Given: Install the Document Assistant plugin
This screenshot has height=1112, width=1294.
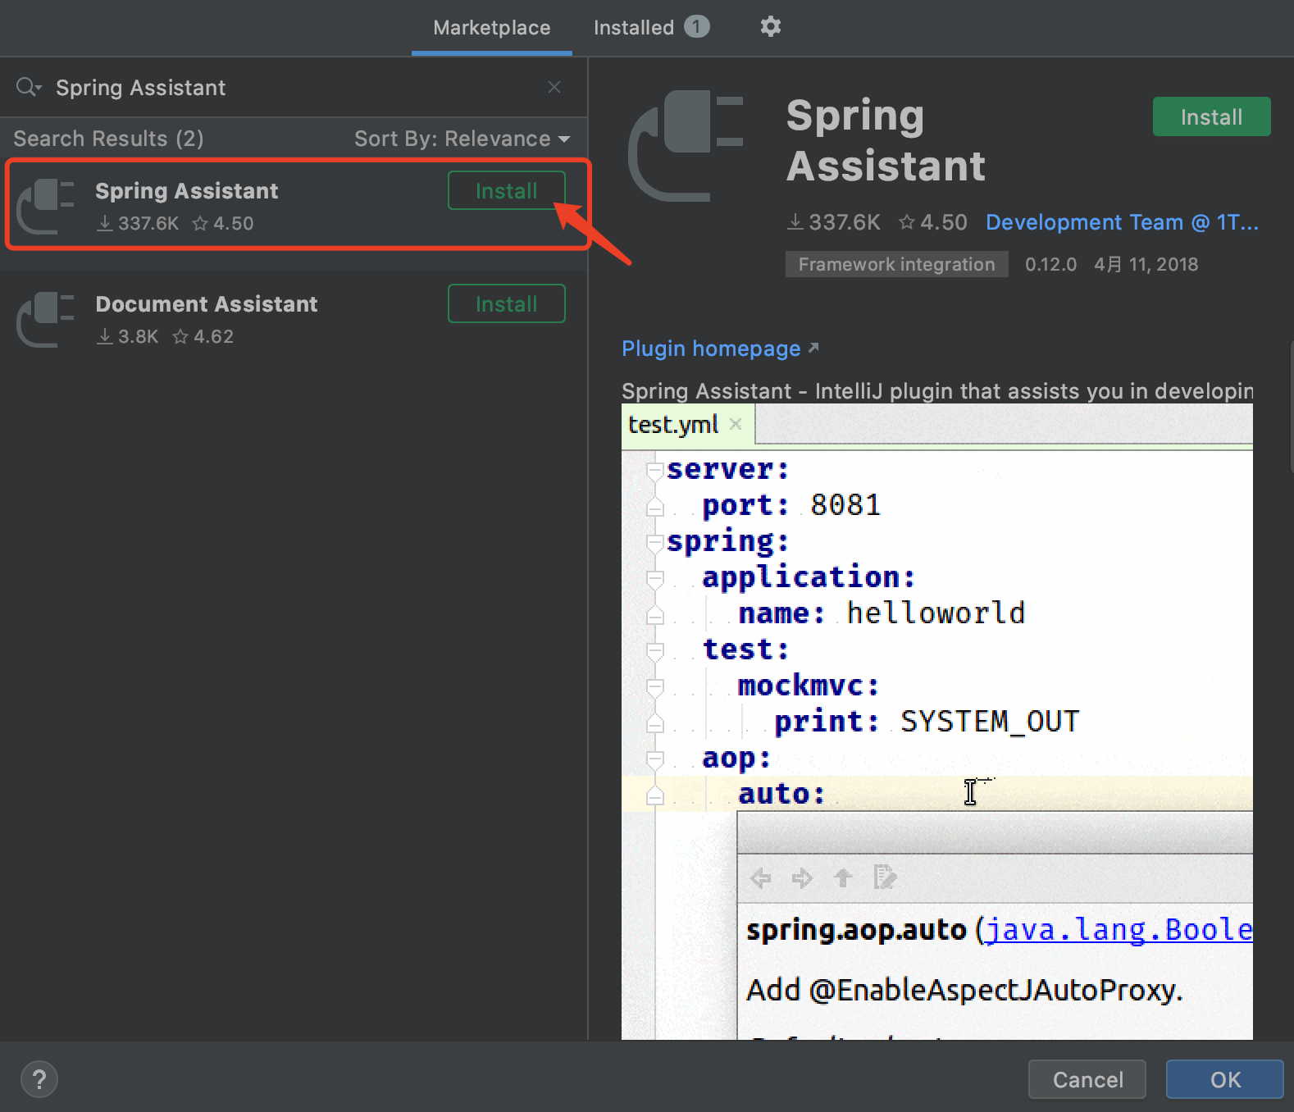Looking at the screenshot, I should pos(506,303).
